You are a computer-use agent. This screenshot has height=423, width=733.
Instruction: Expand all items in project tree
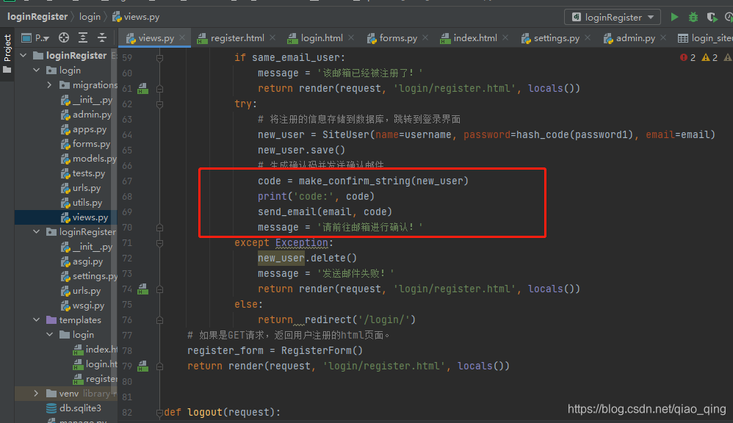[x=83, y=38]
